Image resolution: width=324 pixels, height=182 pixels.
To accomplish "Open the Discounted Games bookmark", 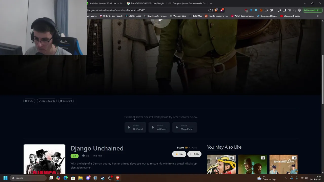I will click(267, 16).
